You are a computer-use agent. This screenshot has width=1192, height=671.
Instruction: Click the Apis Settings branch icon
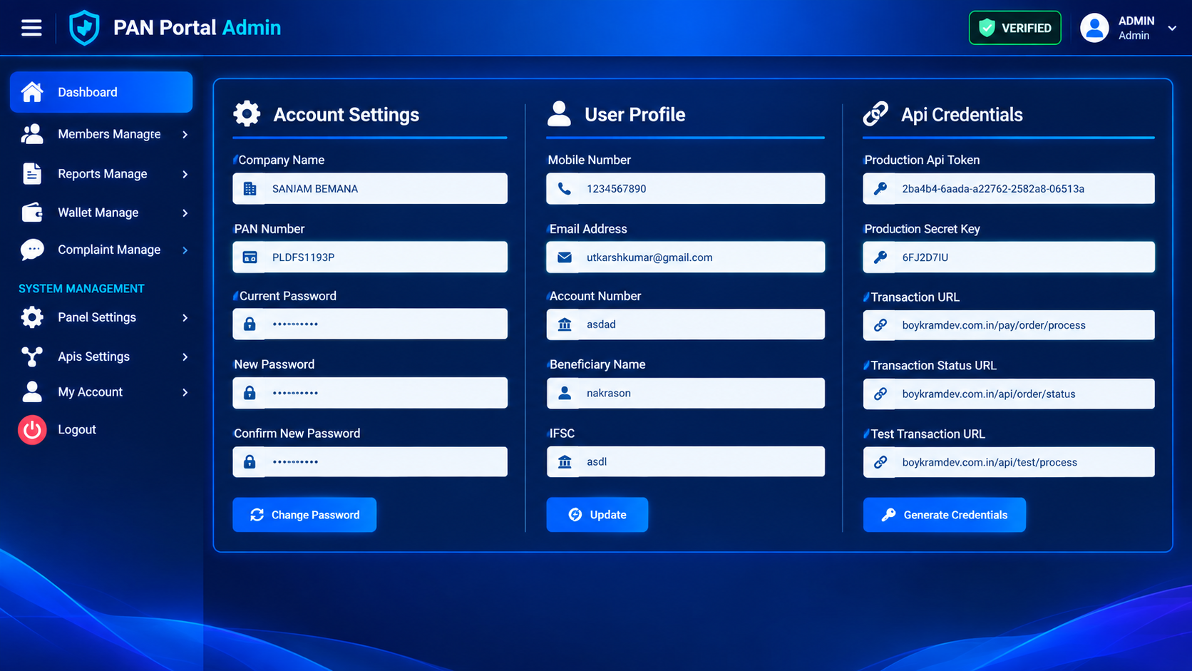pos(32,357)
